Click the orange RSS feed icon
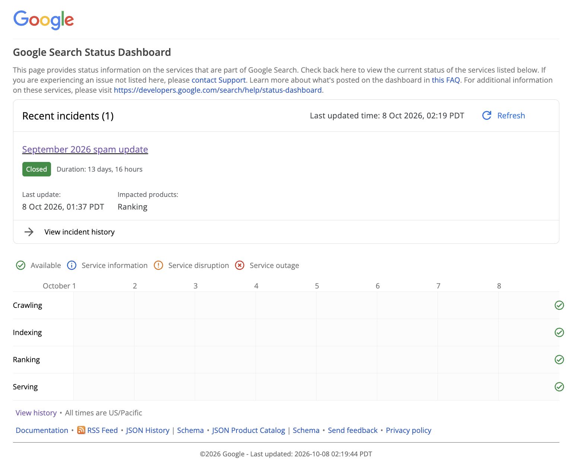The width and height of the screenshot is (575, 472). click(81, 430)
